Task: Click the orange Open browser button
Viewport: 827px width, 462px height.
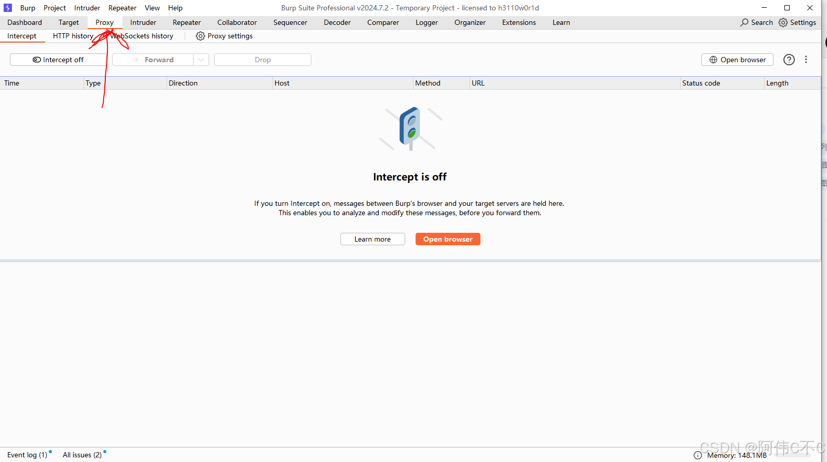Action: pos(448,239)
